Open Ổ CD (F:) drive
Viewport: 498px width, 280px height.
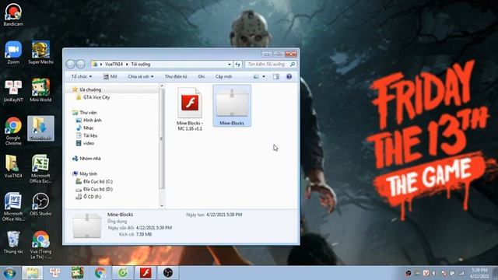pos(92,197)
